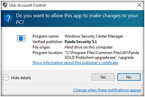Click the program window icon beside Program name

[21, 38]
